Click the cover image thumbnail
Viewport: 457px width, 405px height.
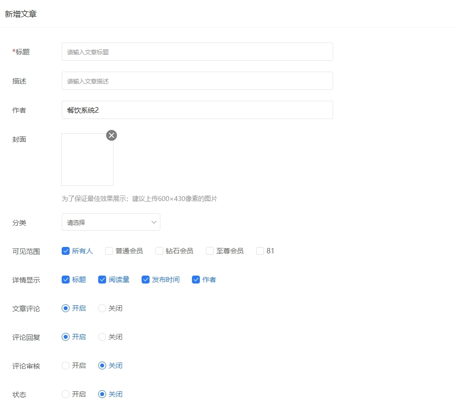[87, 160]
